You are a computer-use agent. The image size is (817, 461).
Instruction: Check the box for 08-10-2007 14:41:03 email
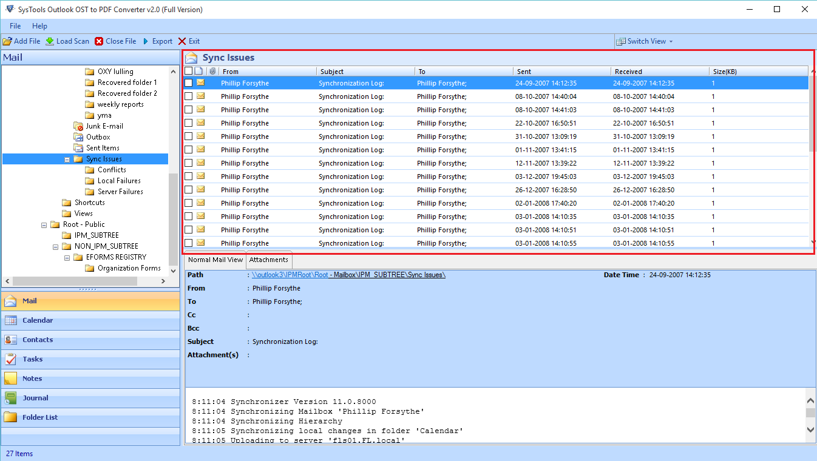[189, 110]
